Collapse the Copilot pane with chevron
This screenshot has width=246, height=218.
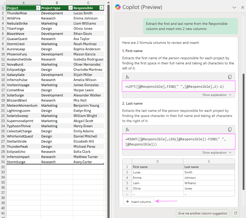coord(234,7)
